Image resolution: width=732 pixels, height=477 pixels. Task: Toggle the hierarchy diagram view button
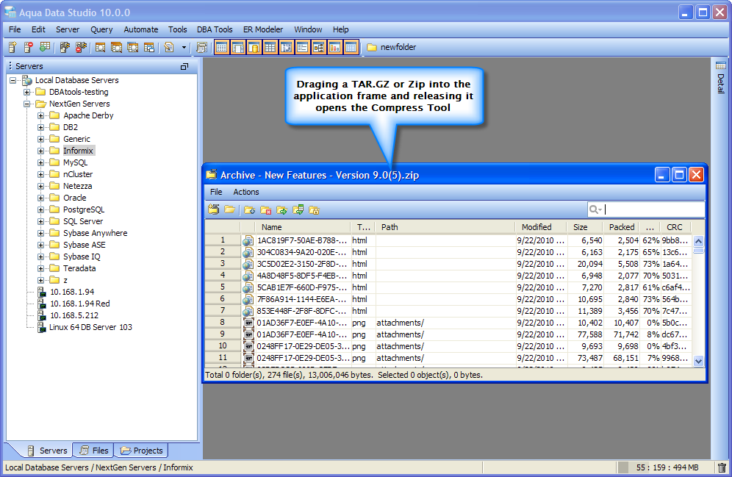[x=319, y=47]
